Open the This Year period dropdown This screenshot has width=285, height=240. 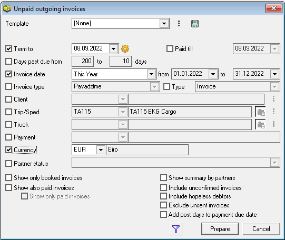pyautogui.click(x=151, y=74)
